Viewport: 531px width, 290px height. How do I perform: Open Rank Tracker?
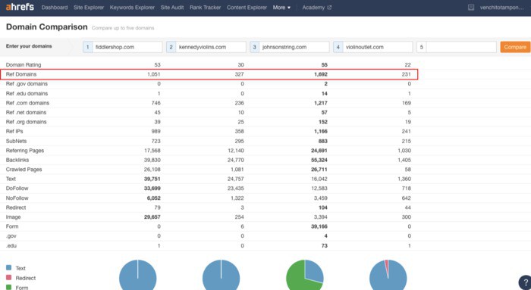point(206,8)
